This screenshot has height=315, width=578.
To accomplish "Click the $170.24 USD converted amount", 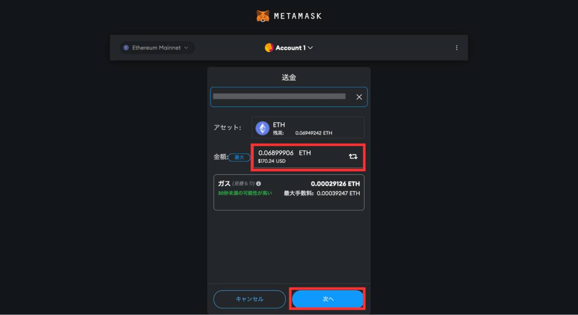I will pos(271,161).
